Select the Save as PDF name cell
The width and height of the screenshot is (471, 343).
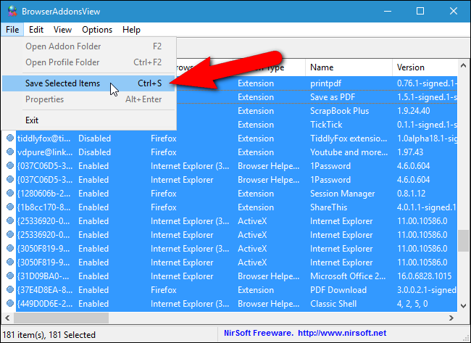[333, 97]
